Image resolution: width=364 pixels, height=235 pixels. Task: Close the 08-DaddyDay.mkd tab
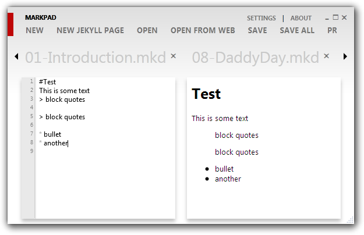point(326,56)
